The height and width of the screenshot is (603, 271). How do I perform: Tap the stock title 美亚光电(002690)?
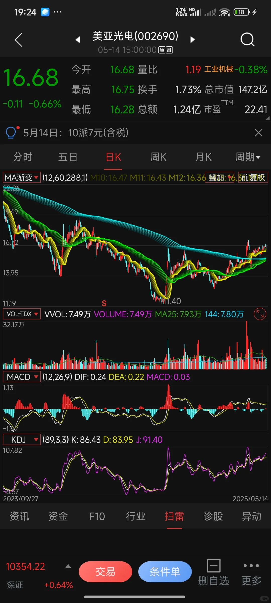pos(135,36)
